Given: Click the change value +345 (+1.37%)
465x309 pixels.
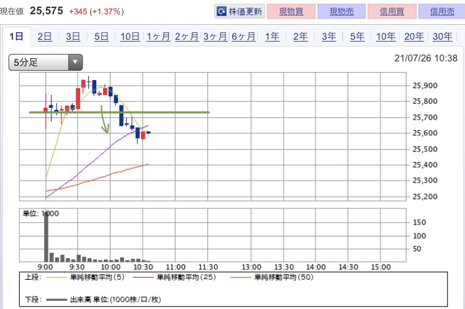Looking at the screenshot, I should coord(96,12).
